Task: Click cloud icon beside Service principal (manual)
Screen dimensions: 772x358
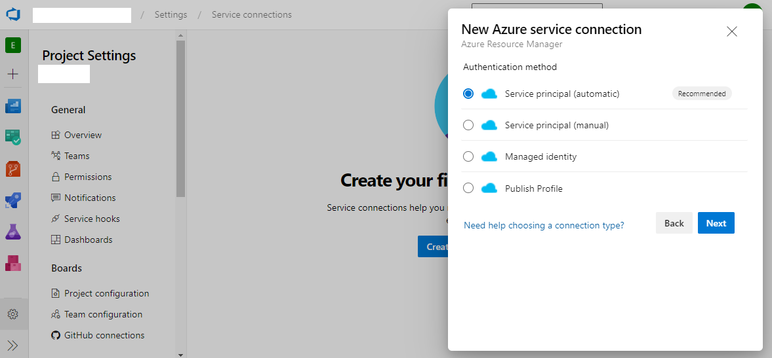Action: coord(489,125)
